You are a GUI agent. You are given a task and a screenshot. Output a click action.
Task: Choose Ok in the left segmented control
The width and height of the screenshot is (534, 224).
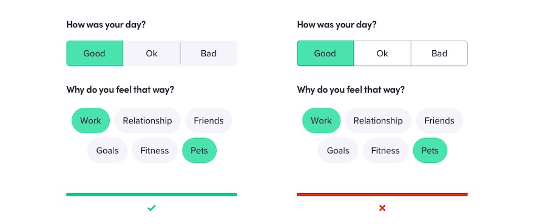coord(152,53)
